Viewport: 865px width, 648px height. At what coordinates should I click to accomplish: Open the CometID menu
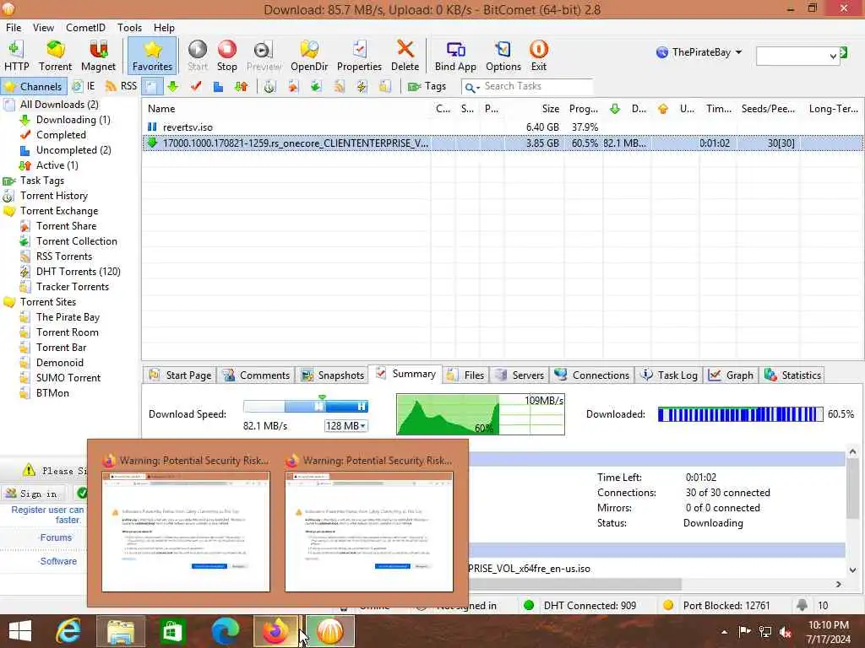(85, 28)
